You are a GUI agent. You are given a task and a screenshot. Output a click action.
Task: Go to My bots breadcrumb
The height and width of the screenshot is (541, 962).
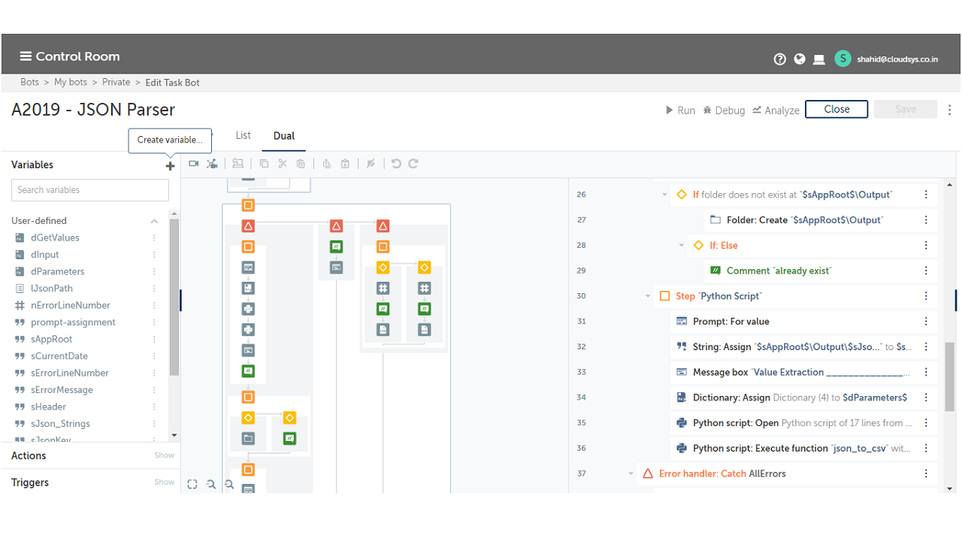(x=71, y=82)
